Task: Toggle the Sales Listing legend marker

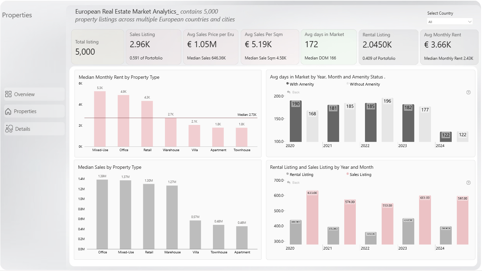Action: 348,174
